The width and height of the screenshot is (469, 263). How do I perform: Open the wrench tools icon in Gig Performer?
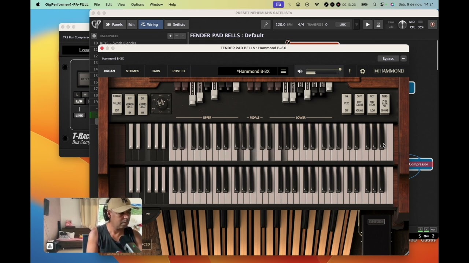[x=266, y=24]
